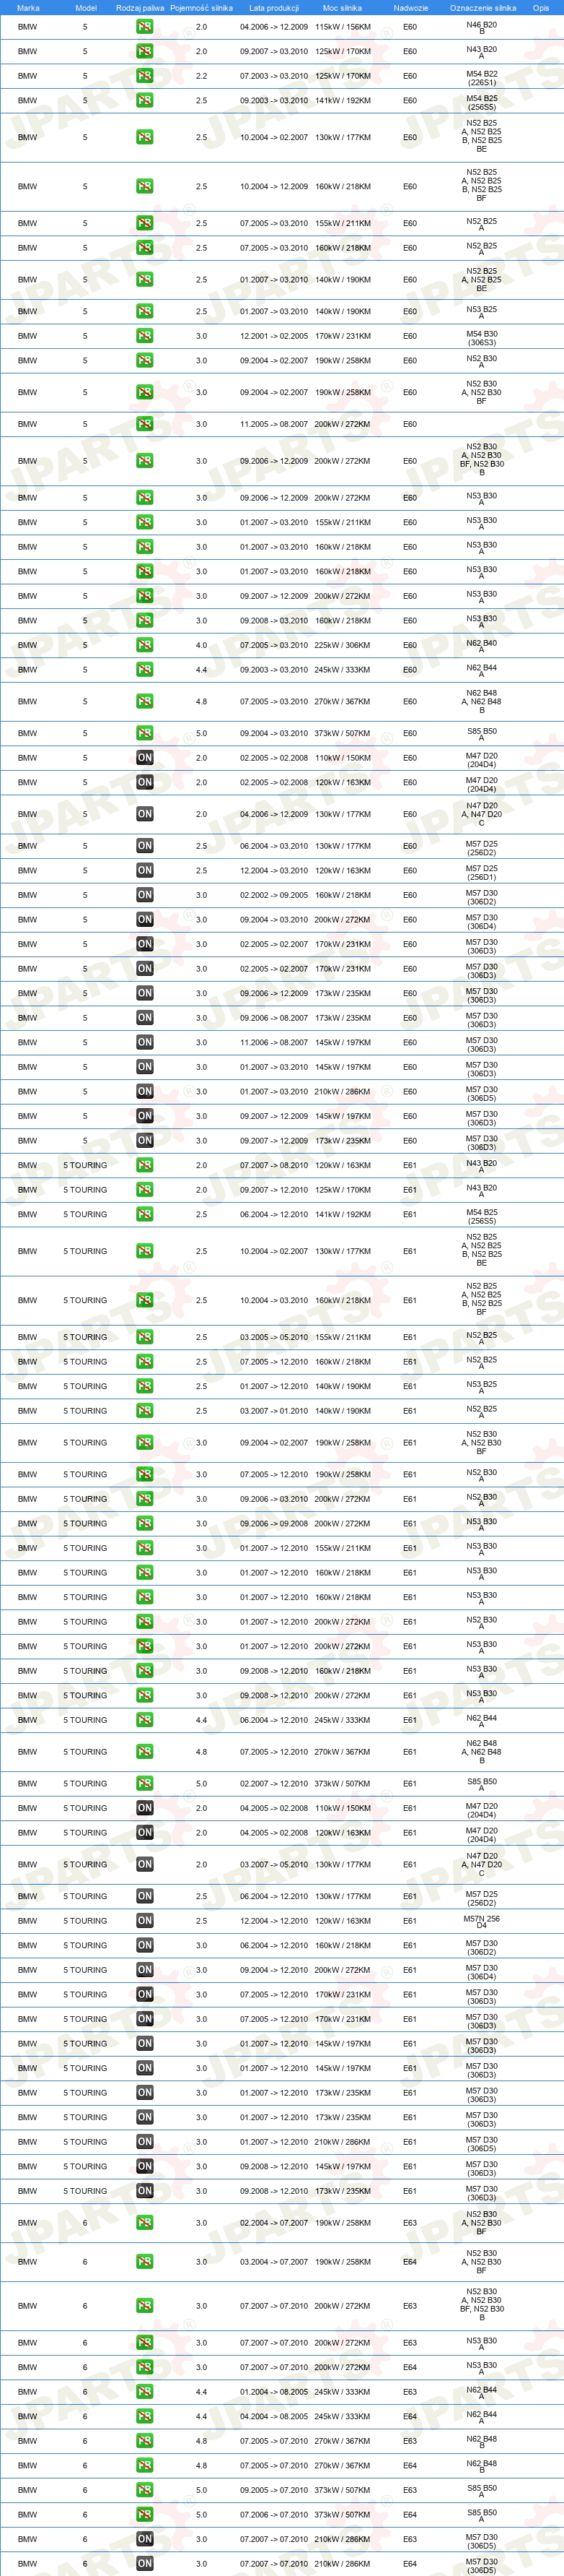This screenshot has width=564, height=2576.
Task: Click ON diesel icon in E60 210kW/286KM row
Action: [145, 1092]
